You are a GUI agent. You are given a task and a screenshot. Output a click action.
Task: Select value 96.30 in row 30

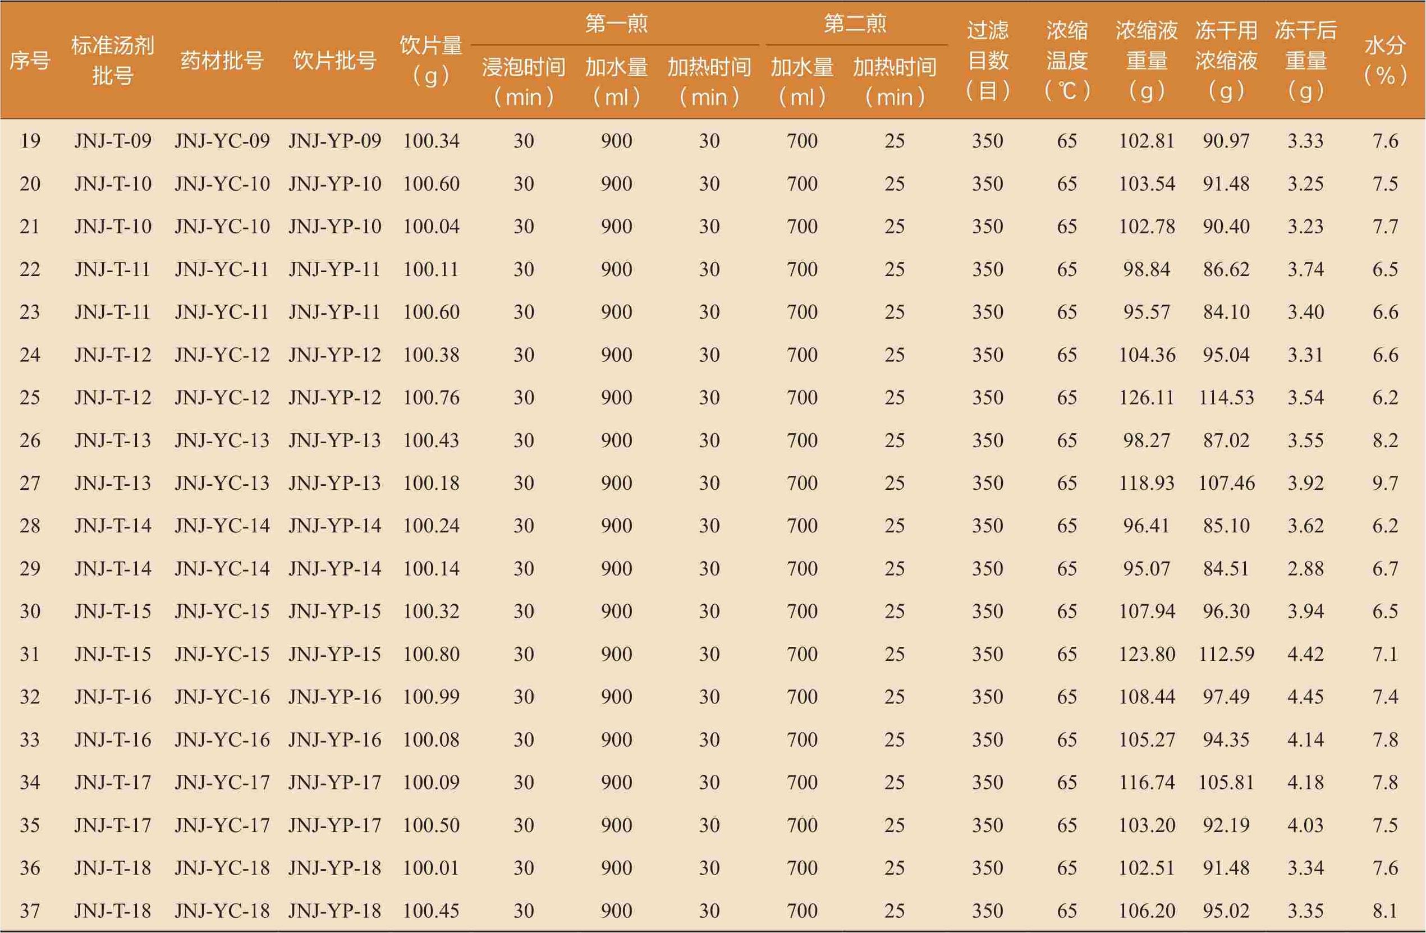[1226, 611]
